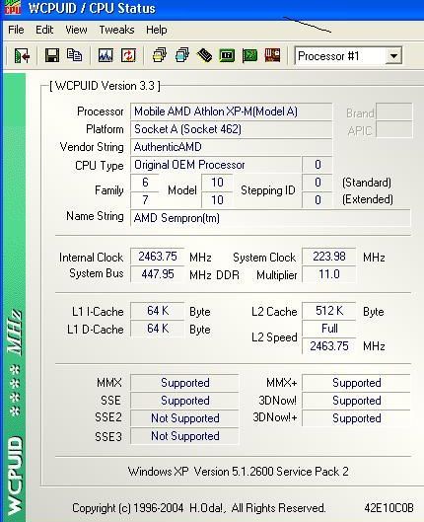Click the Original OEM Processor field
Screen dimensions: 424x522
click(216, 165)
